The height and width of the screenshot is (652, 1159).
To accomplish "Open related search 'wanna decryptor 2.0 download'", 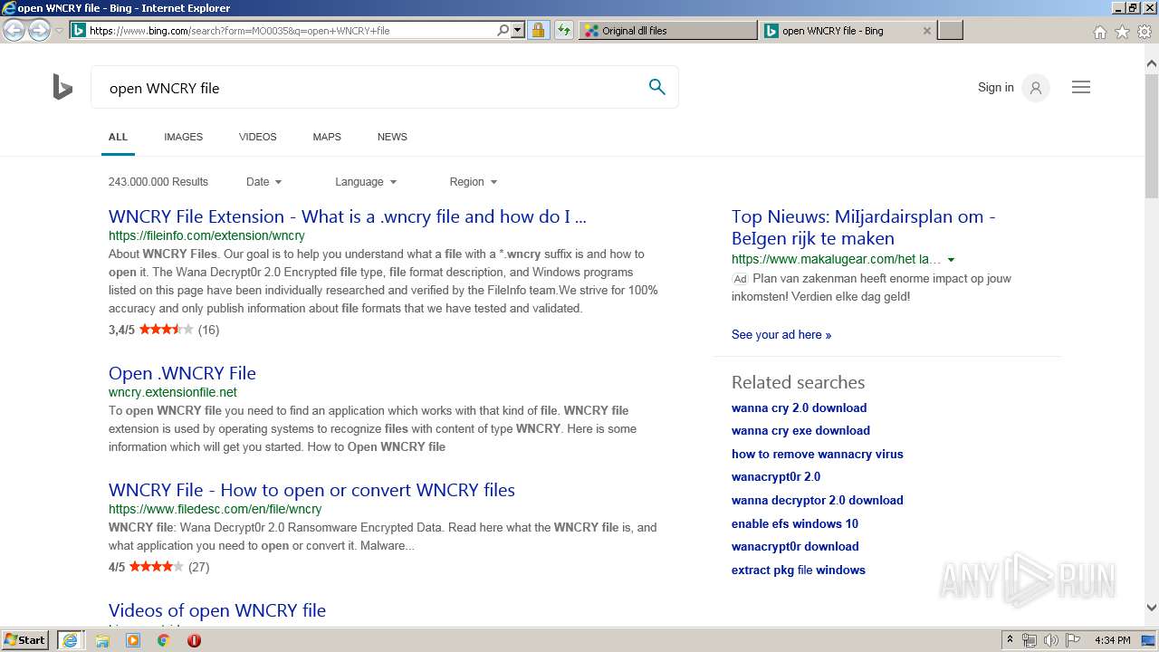I will click(818, 500).
